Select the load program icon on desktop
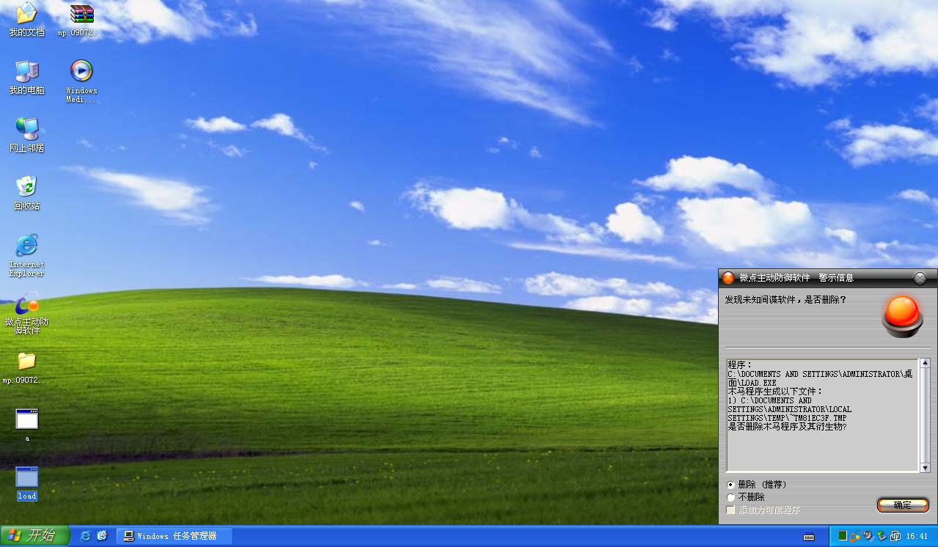The image size is (938, 547). click(27, 483)
